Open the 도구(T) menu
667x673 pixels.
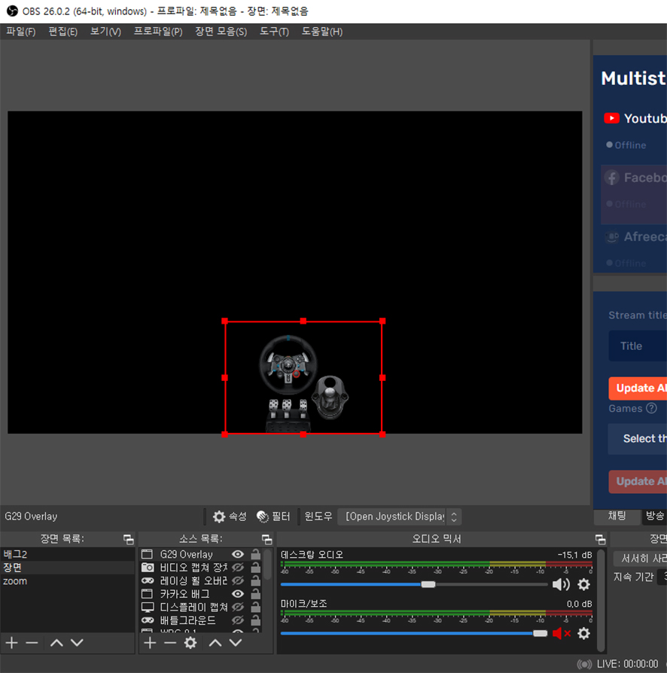click(x=274, y=32)
